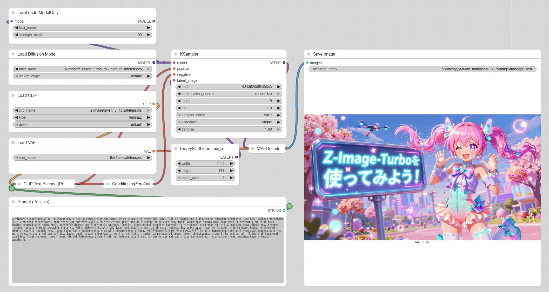Open the sampler_name dropdown showing euler
Viewport: 549px width, 292px height.
229,115
